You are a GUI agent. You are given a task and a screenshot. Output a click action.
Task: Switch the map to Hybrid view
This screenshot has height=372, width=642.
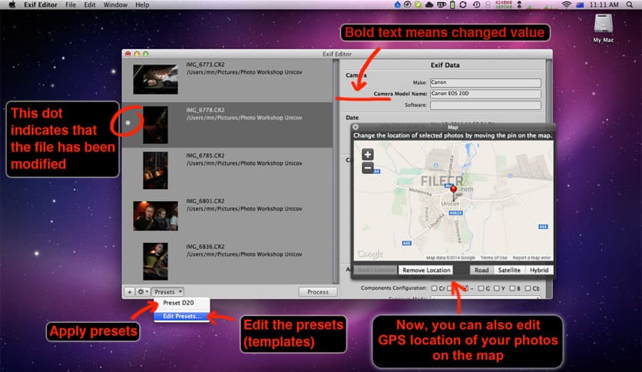point(539,270)
